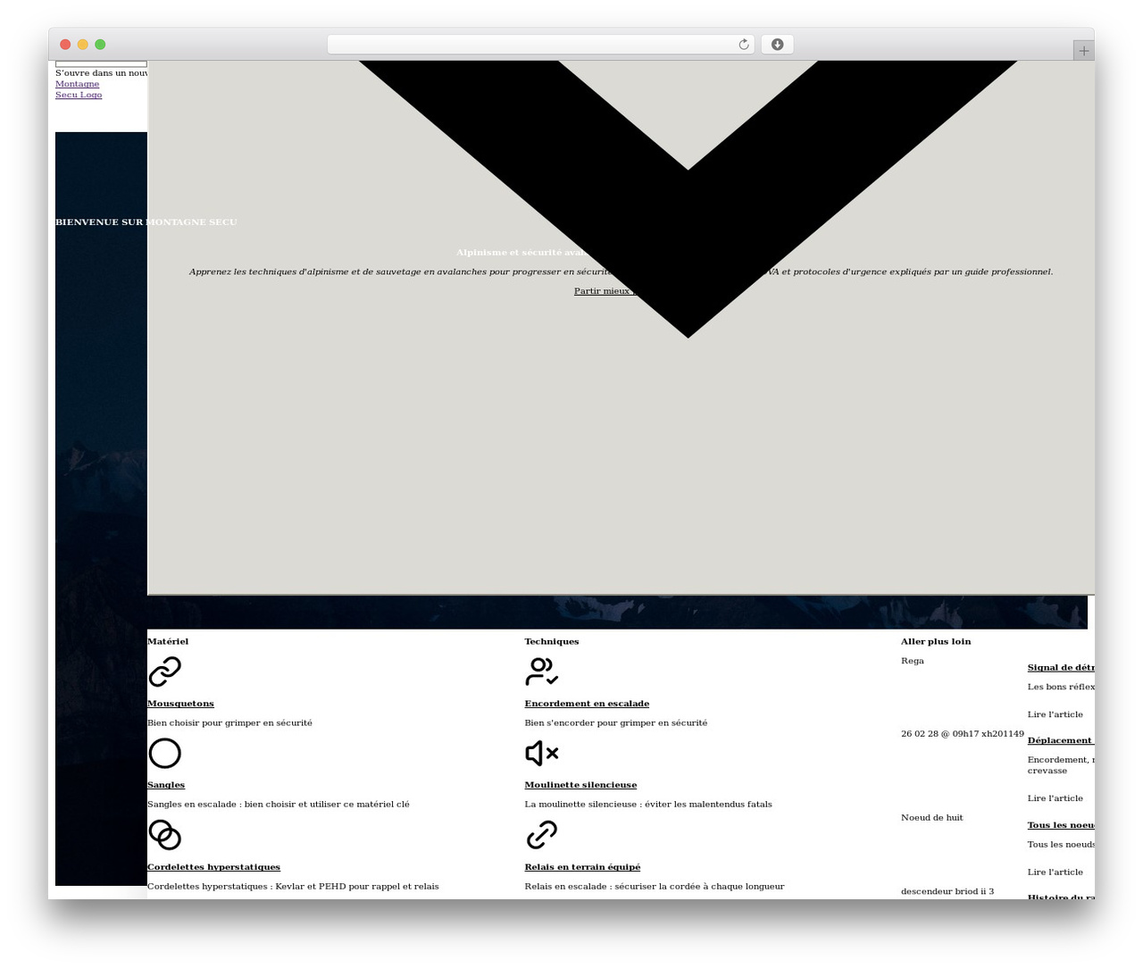Viewport: 1143px width, 968px height.
Task: Open the browser downloads button
Action: [x=777, y=45]
